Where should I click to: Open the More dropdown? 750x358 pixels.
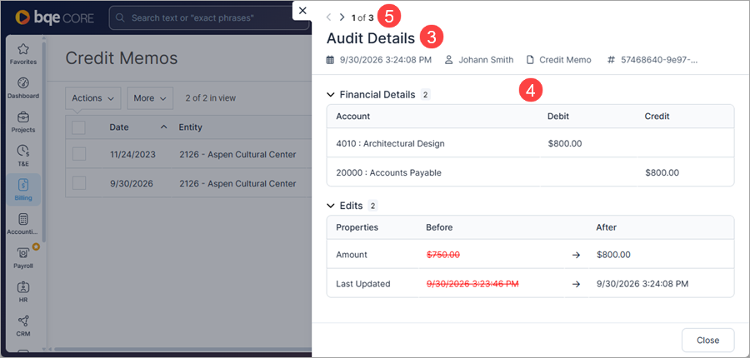(x=150, y=98)
